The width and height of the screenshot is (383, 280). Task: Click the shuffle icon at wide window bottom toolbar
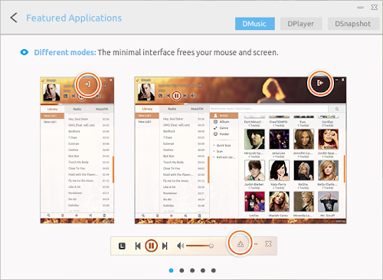point(185,216)
